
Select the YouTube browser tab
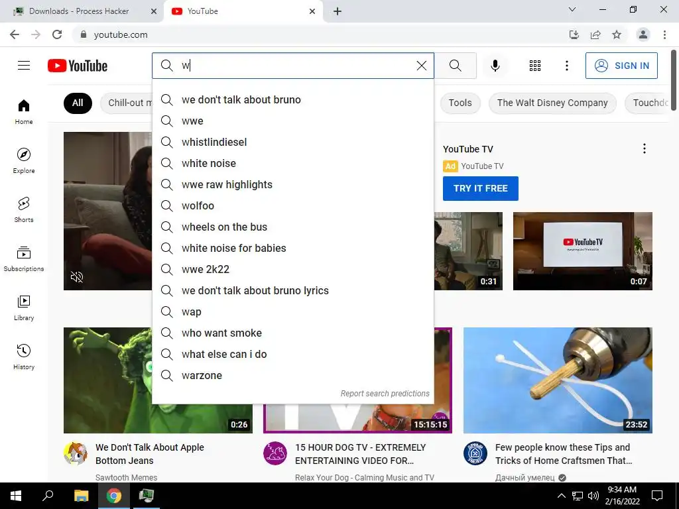coord(243,11)
